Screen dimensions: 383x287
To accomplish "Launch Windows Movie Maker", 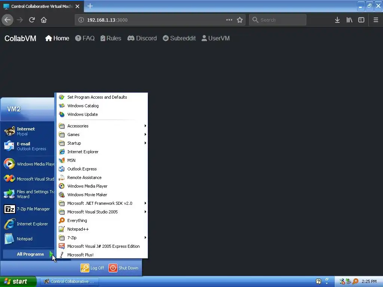I will coord(102,194).
